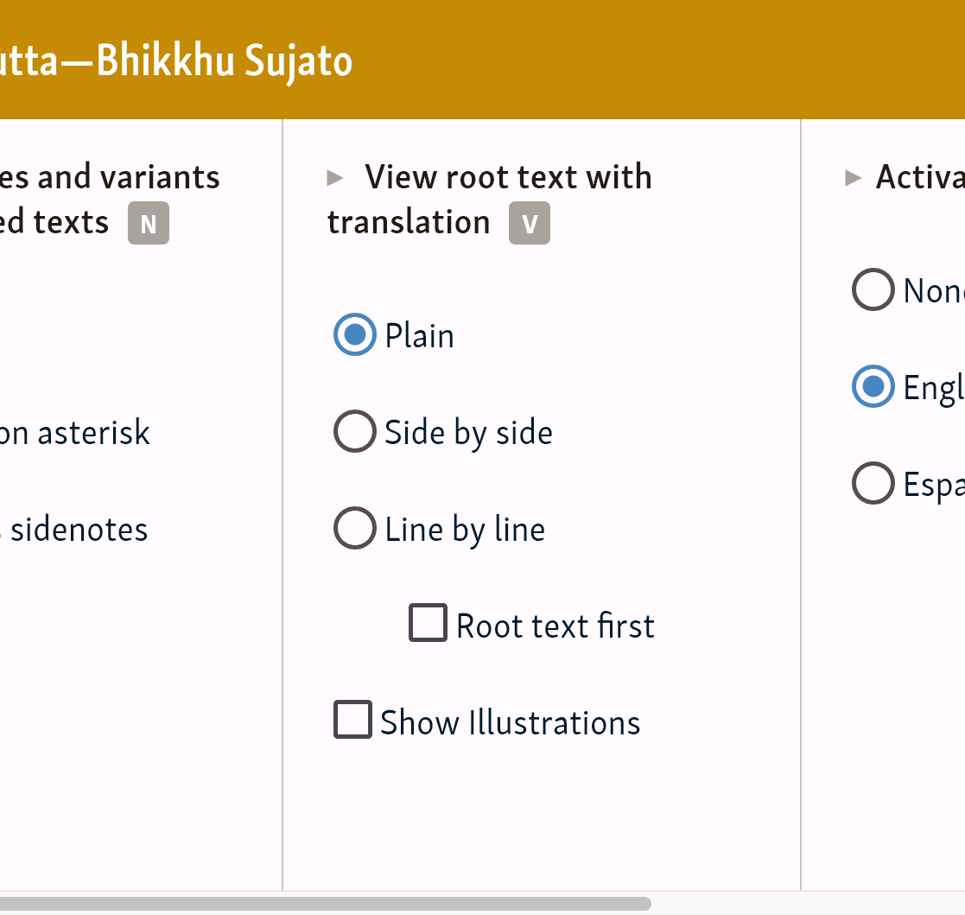Choose the Side by side view option
The height and width of the screenshot is (915, 965).
coord(354,432)
